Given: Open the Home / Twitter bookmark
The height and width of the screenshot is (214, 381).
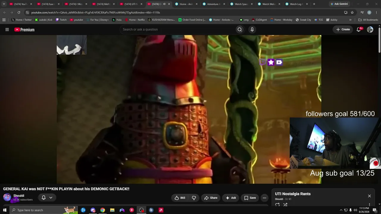Looking at the screenshot, I should 21,20.
